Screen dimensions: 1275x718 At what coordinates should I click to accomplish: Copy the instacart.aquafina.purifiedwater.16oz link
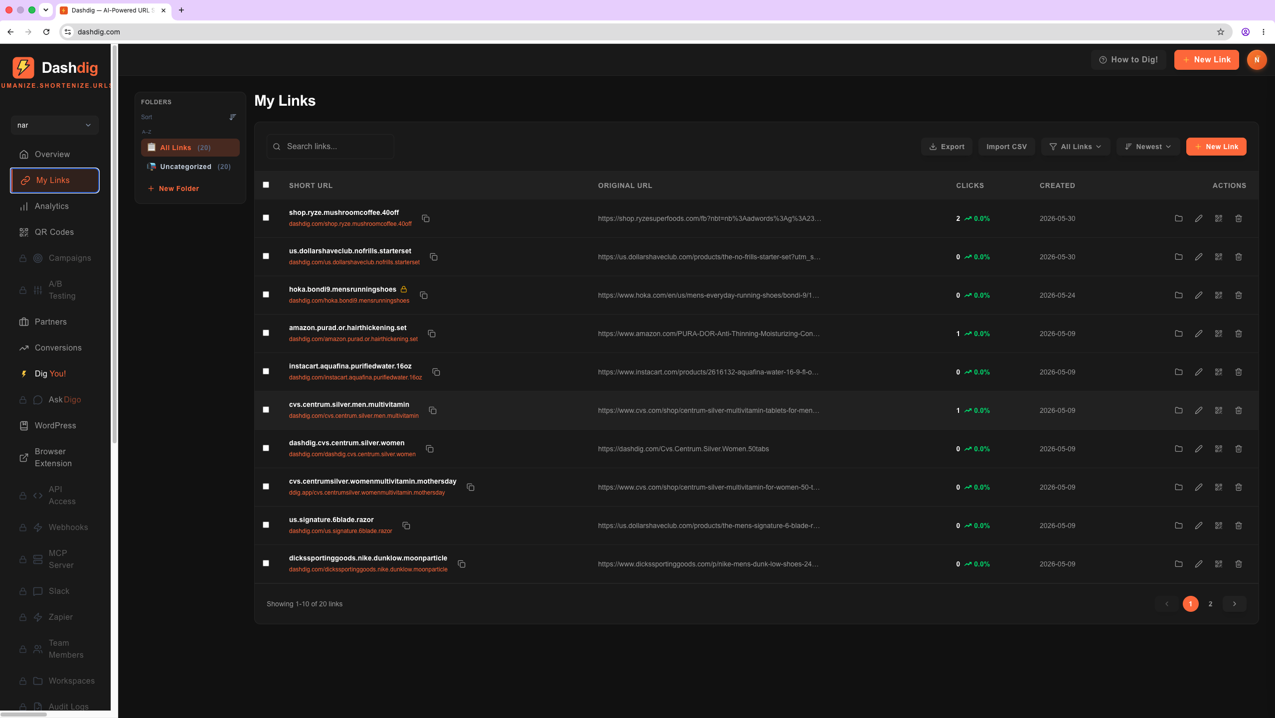point(436,372)
